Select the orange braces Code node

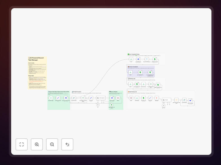point(176,100)
